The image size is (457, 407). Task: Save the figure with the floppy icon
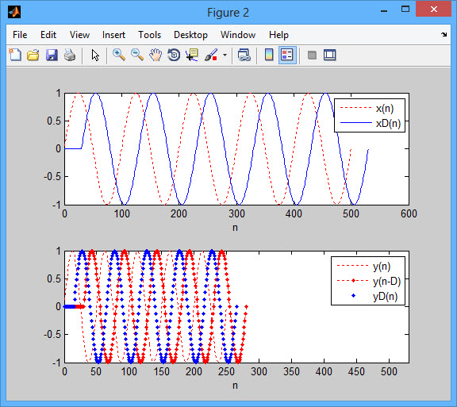point(52,55)
